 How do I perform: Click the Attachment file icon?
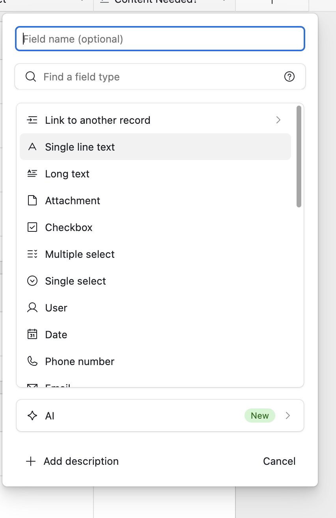pyautogui.click(x=32, y=201)
